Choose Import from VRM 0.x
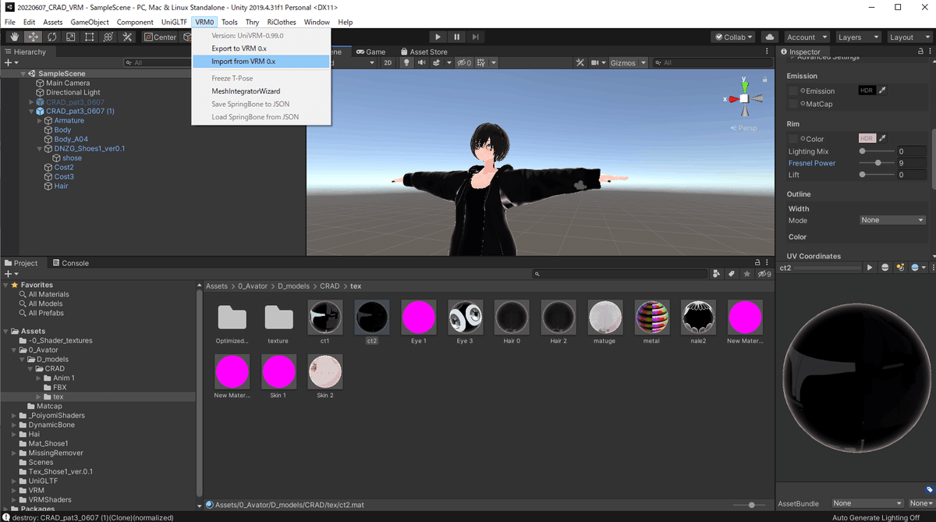936x522 pixels. [x=261, y=61]
